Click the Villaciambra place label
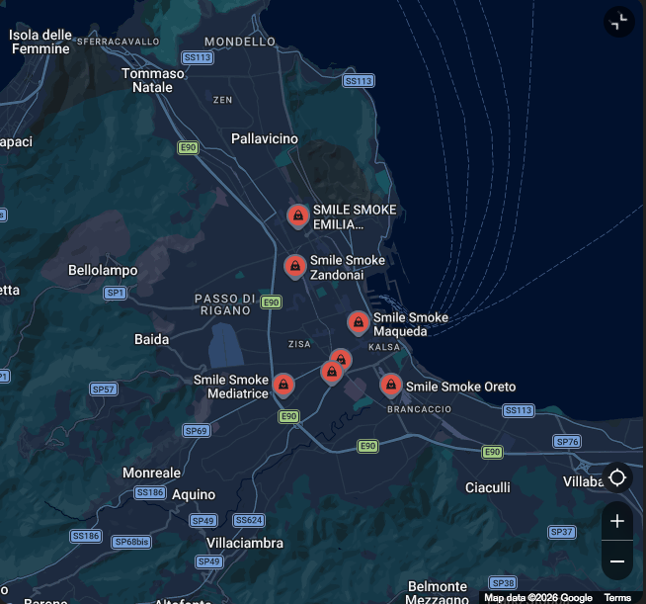The image size is (646, 604). pos(245,543)
